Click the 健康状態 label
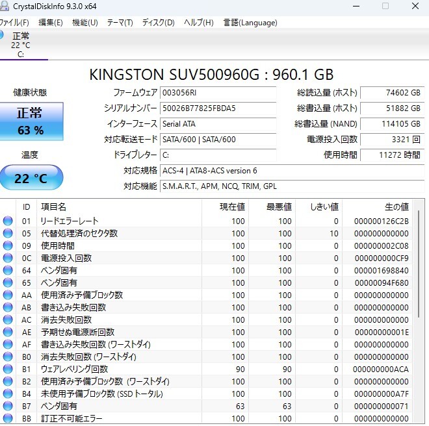The width and height of the screenshot is (429, 426). [x=30, y=92]
